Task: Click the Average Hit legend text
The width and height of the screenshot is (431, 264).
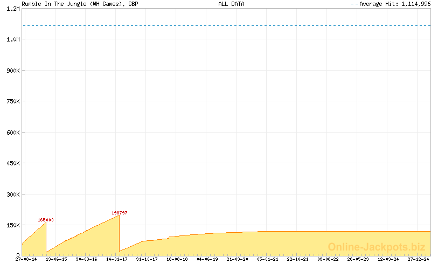Action: point(395,4)
